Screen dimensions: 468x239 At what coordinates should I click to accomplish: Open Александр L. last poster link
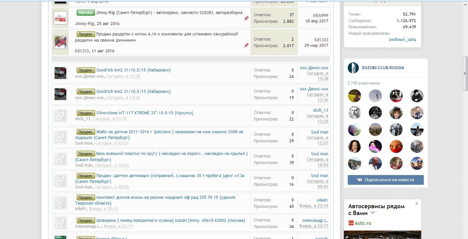315,220
